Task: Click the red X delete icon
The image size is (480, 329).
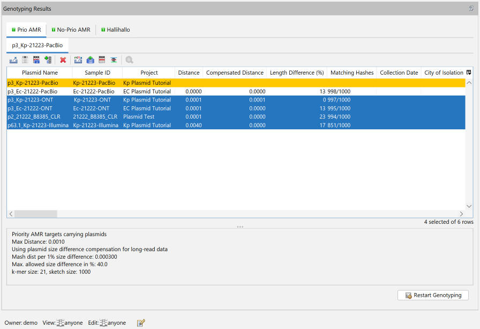Action: [x=63, y=60]
